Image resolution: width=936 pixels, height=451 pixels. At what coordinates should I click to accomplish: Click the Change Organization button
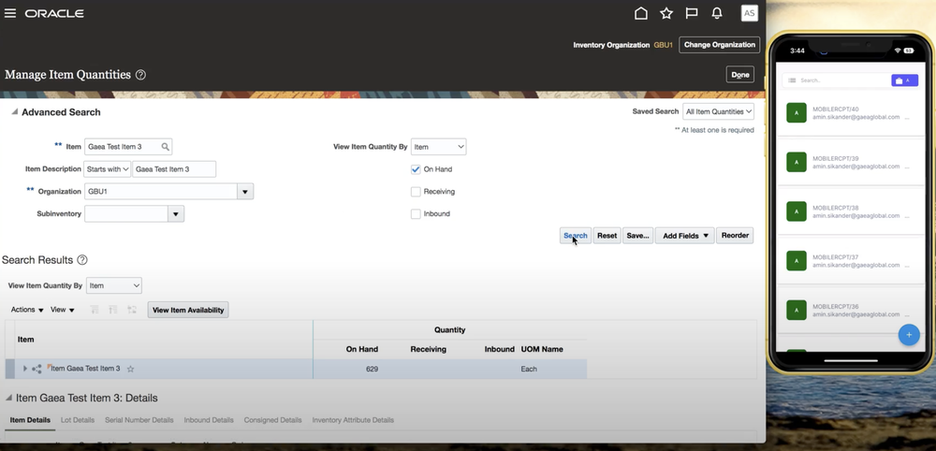[x=719, y=45]
